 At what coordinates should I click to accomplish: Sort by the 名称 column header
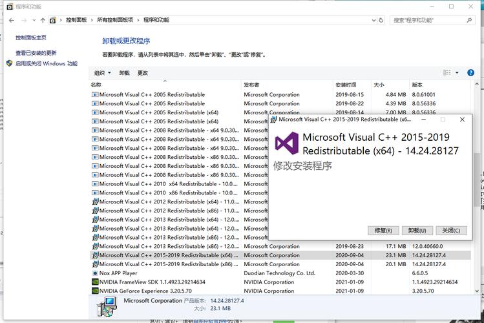pyautogui.click(x=165, y=85)
